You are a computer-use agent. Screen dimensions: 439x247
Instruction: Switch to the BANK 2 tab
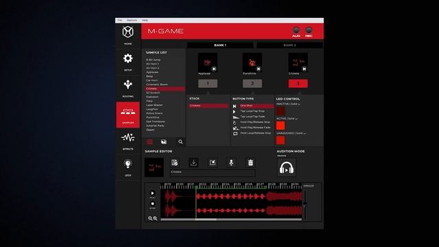pyautogui.click(x=289, y=45)
